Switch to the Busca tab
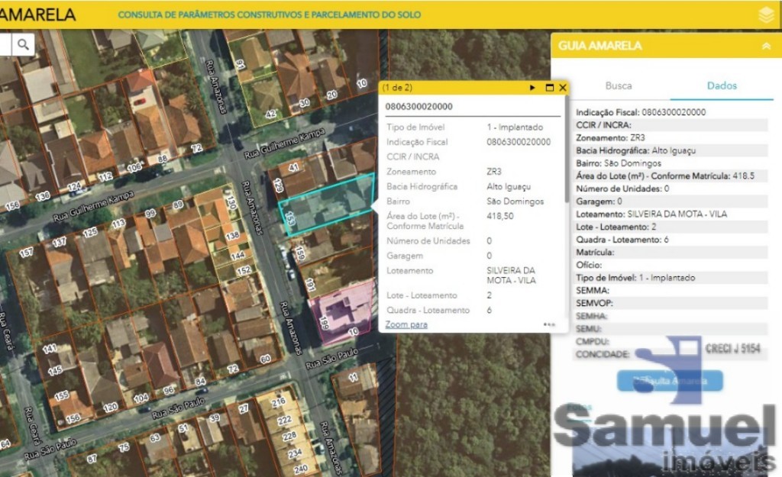 (618, 85)
